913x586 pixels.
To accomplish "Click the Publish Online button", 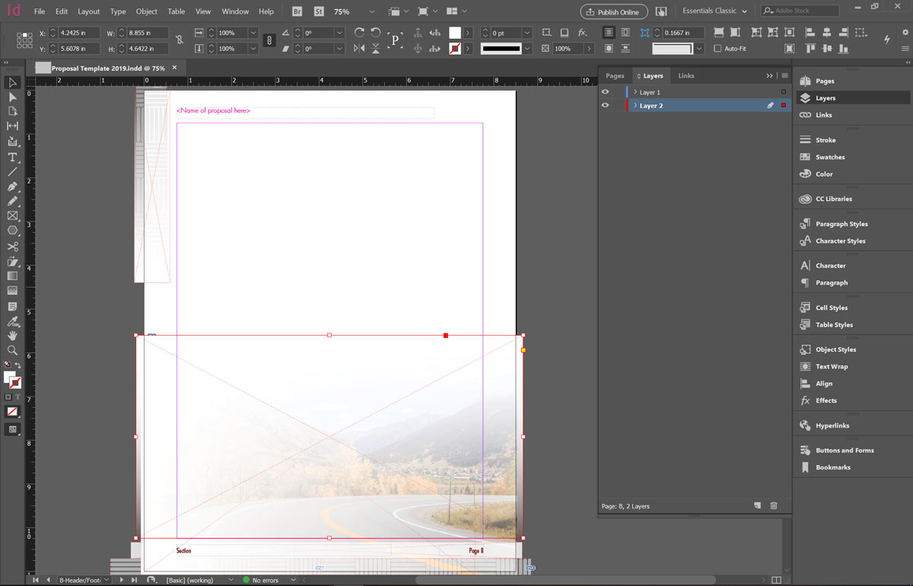I will [x=613, y=11].
